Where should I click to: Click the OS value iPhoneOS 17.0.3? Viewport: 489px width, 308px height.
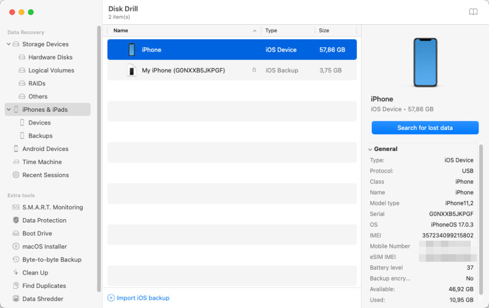pos(452,224)
